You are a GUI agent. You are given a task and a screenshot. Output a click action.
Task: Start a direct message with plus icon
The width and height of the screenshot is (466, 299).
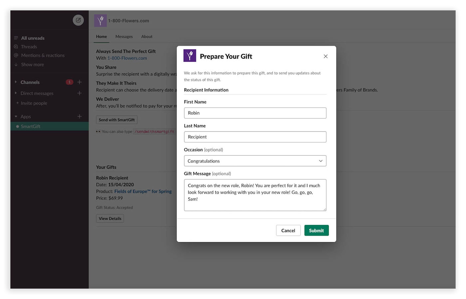[x=80, y=93]
